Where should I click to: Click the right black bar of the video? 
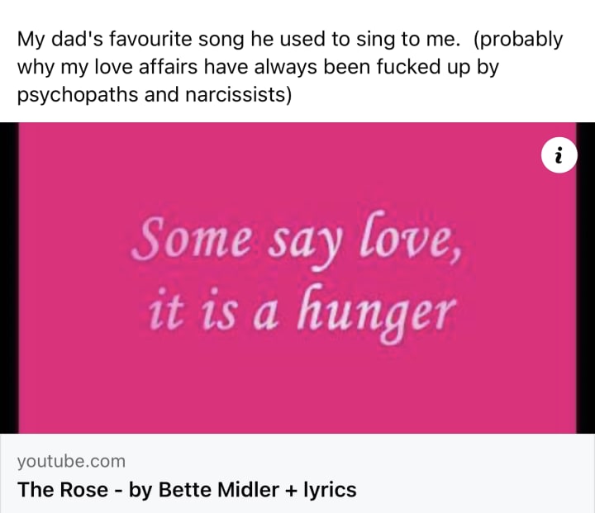coord(586,278)
